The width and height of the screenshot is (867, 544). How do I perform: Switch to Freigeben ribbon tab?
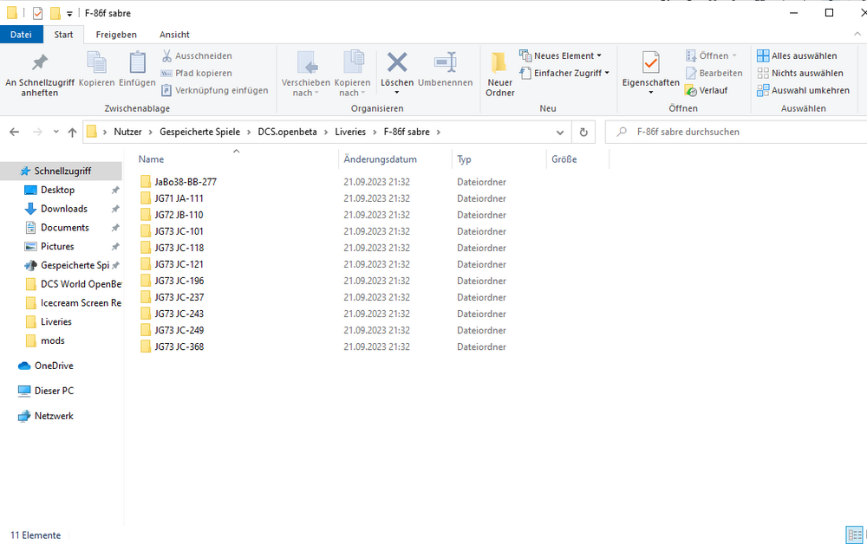[x=116, y=35]
